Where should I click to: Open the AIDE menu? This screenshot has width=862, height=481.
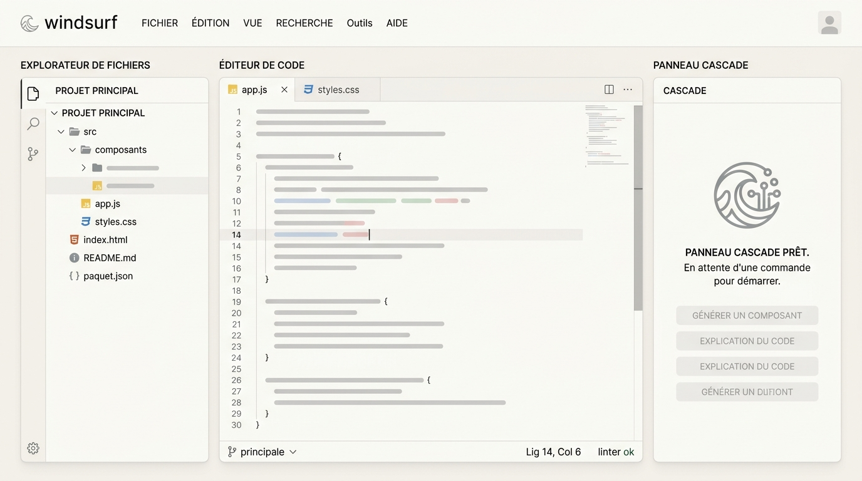397,23
